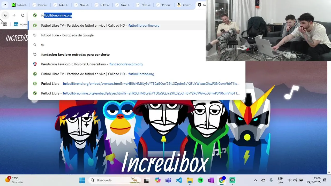The height and width of the screenshot is (186, 331).
Task: Click the address bar showing futbollibreonline.org
Action: pos(116,15)
